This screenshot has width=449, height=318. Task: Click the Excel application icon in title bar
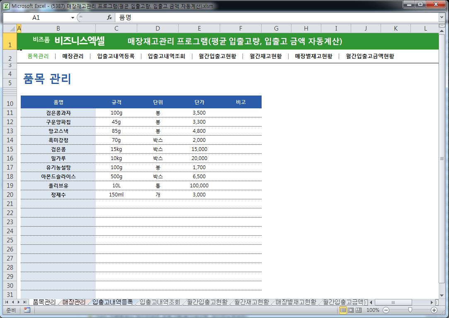[x=6, y=6]
